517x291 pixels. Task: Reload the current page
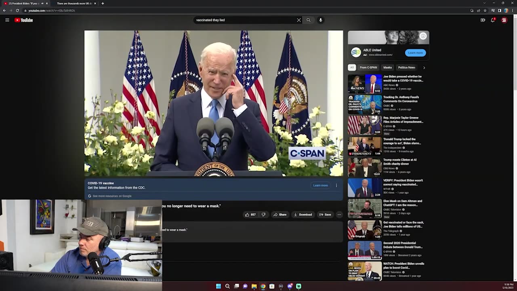[17, 11]
